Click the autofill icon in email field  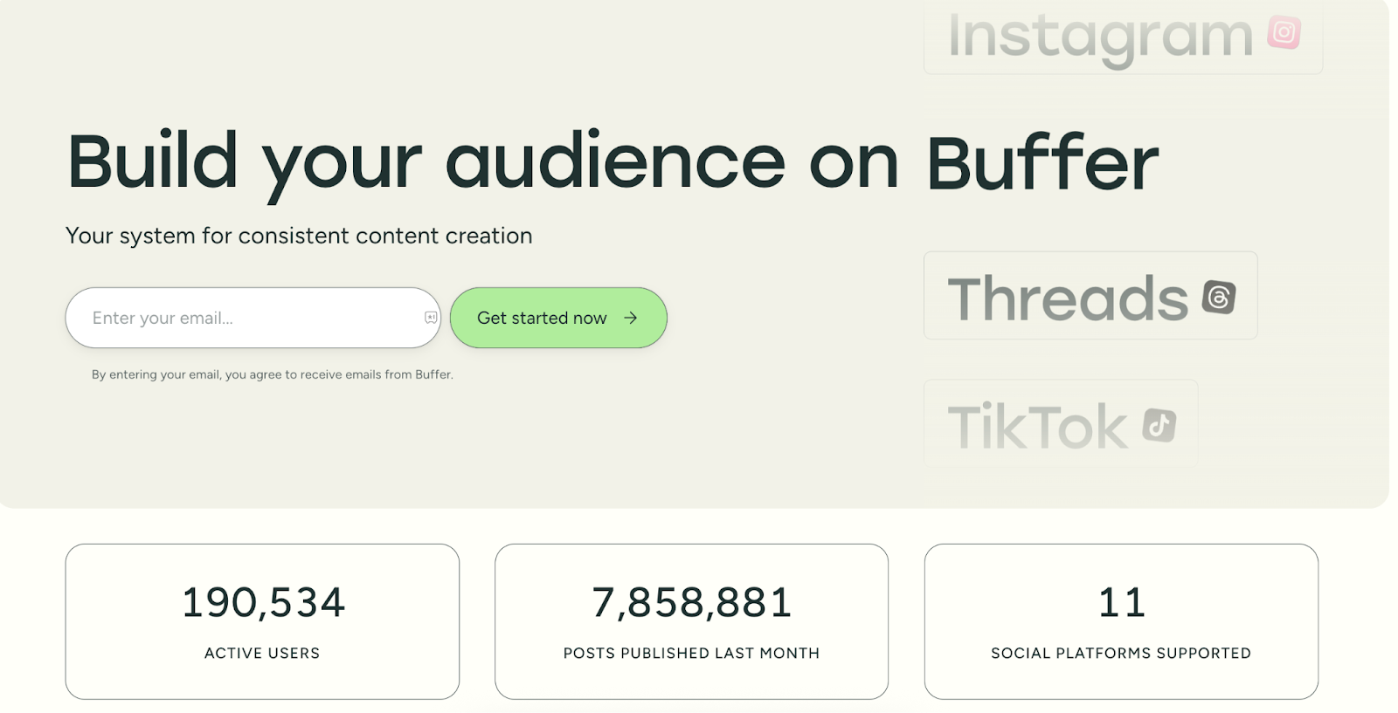coord(431,318)
